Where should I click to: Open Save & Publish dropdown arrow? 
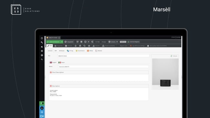click(62, 42)
